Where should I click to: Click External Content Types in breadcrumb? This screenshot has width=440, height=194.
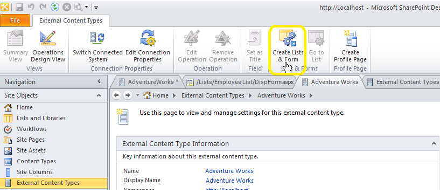pyautogui.click(x=213, y=95)
